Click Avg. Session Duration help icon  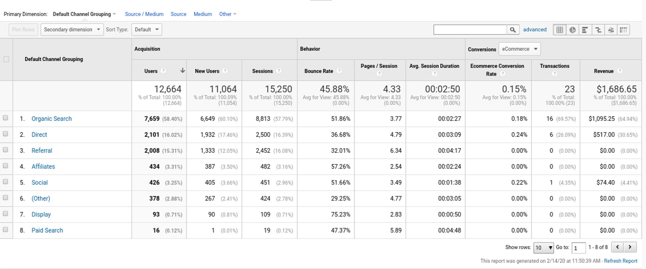click(x=434, y=74)
